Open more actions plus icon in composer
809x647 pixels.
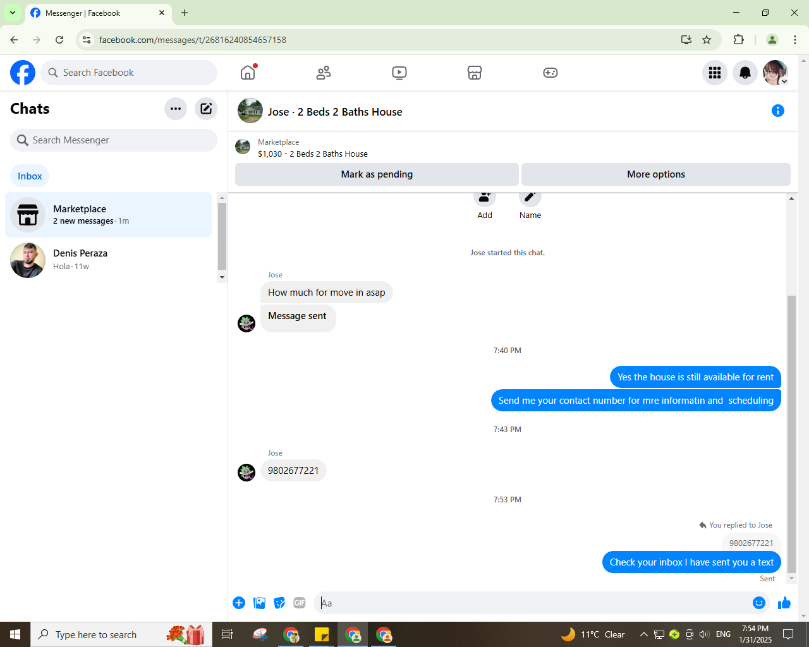(x=239, y=603)
